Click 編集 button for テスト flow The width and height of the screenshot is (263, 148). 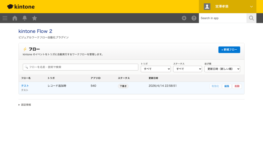(x=227, y=86)
